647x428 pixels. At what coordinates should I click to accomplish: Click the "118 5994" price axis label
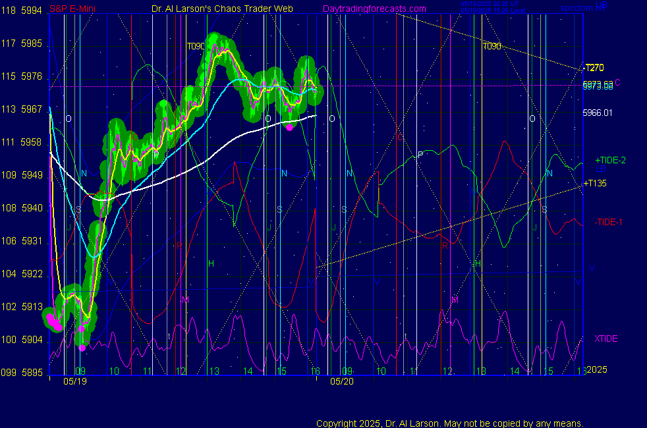22,11
